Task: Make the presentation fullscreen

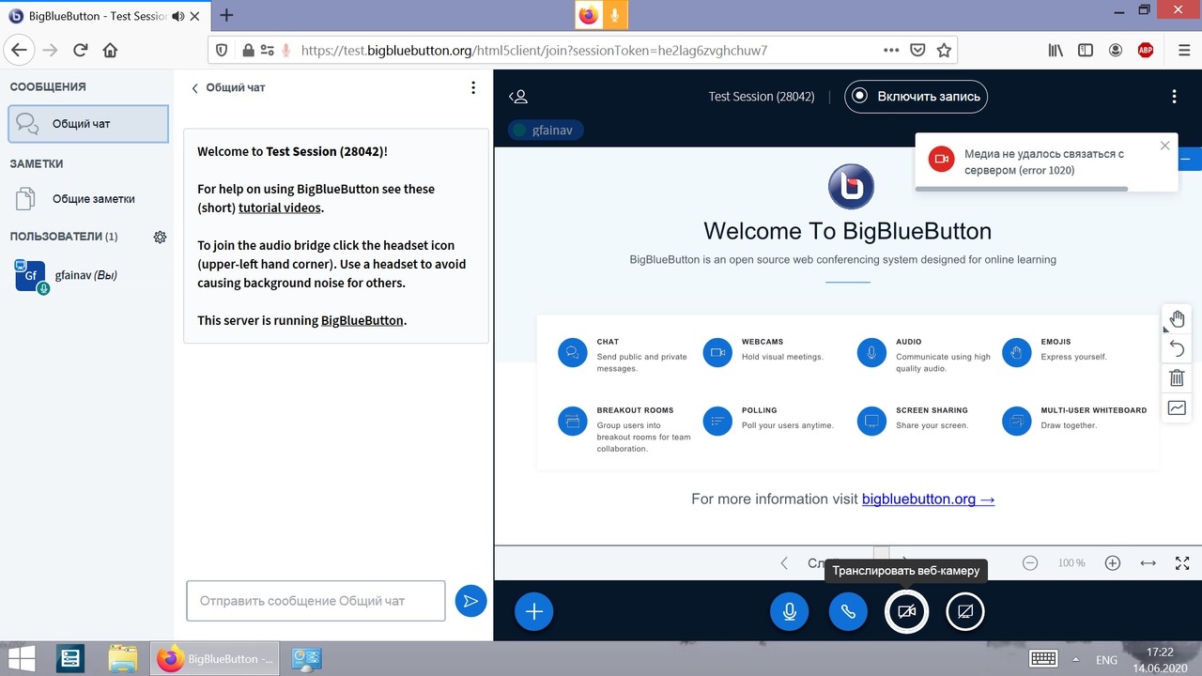Action: click(1182, 563)
